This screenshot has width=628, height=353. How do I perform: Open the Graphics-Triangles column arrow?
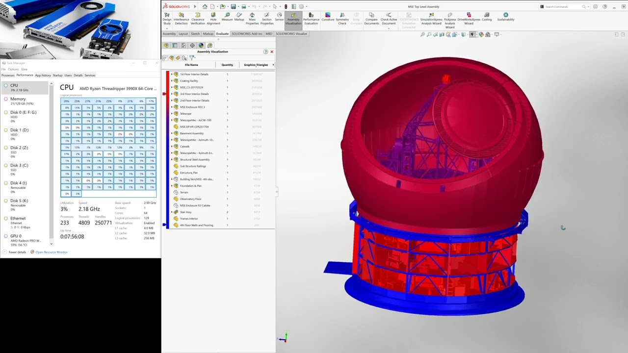tap(273, 65)
